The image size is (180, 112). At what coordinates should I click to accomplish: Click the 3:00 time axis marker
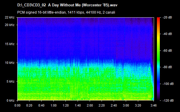coord(126,105)
